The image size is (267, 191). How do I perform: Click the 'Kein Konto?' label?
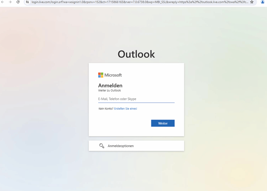click(106, 109)
